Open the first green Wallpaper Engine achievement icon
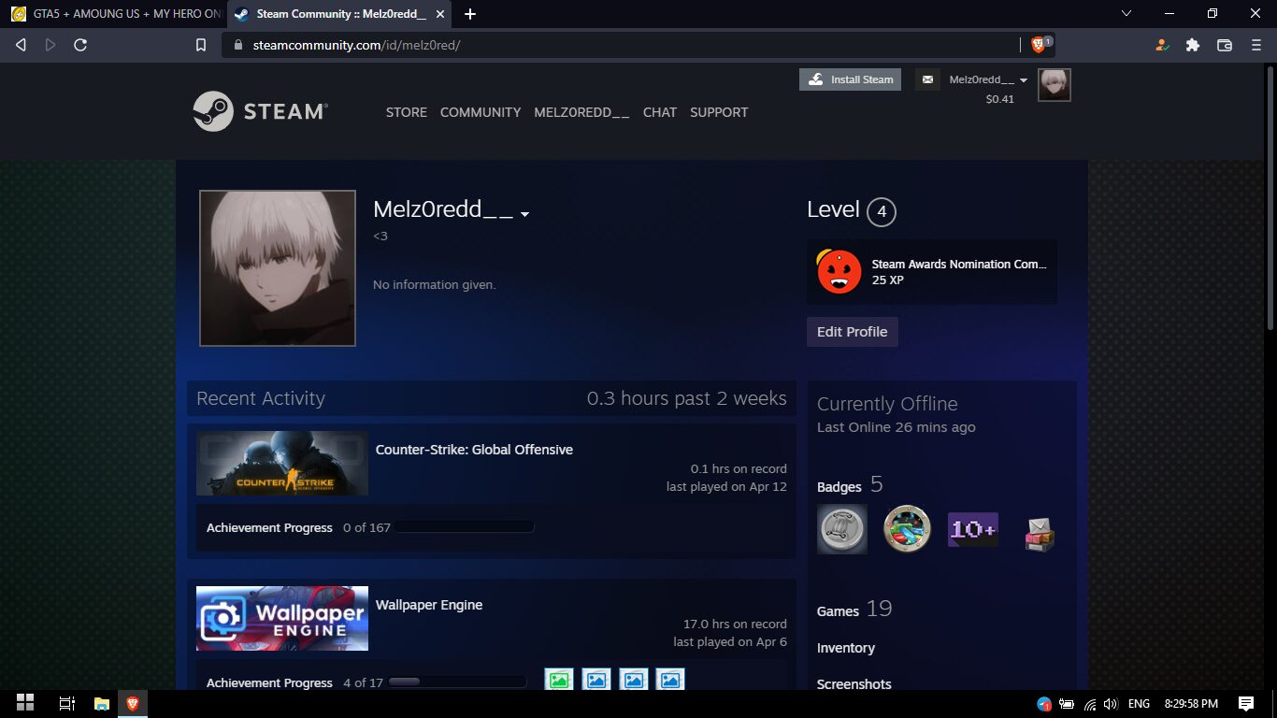The height and width of the screenshot is (718, 1277). click(x=559, y=680)
